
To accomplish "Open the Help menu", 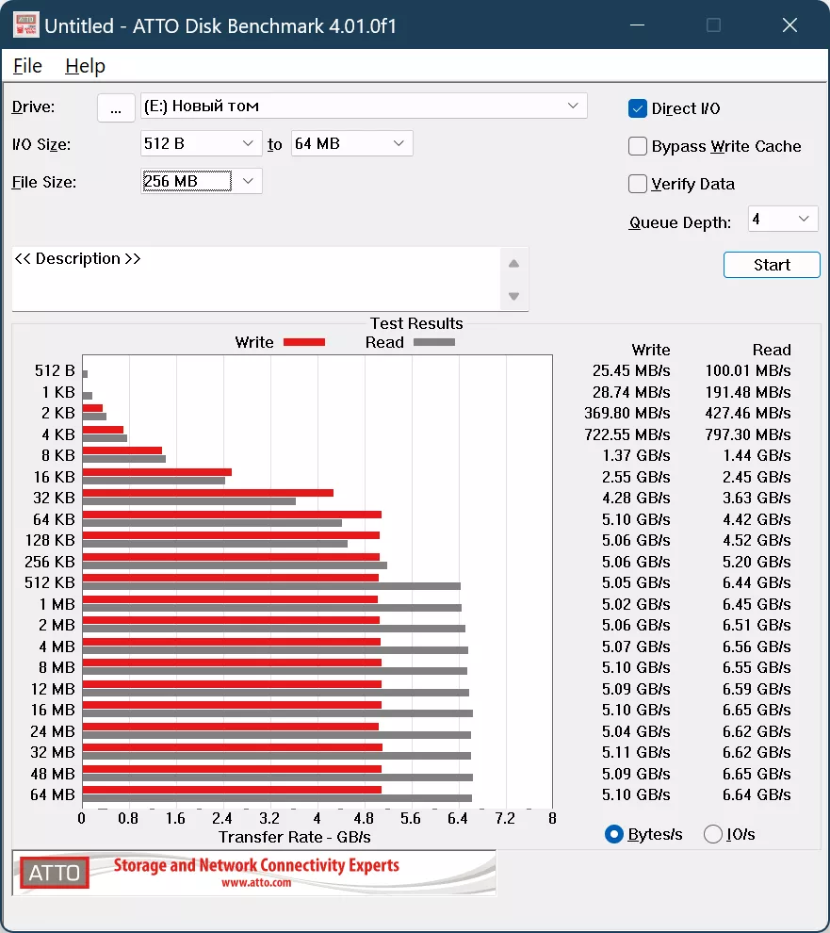I will [x=85, y=66].
